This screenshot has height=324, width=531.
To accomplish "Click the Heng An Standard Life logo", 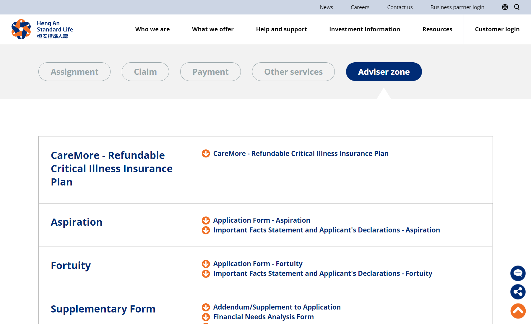I will [42, 29].
